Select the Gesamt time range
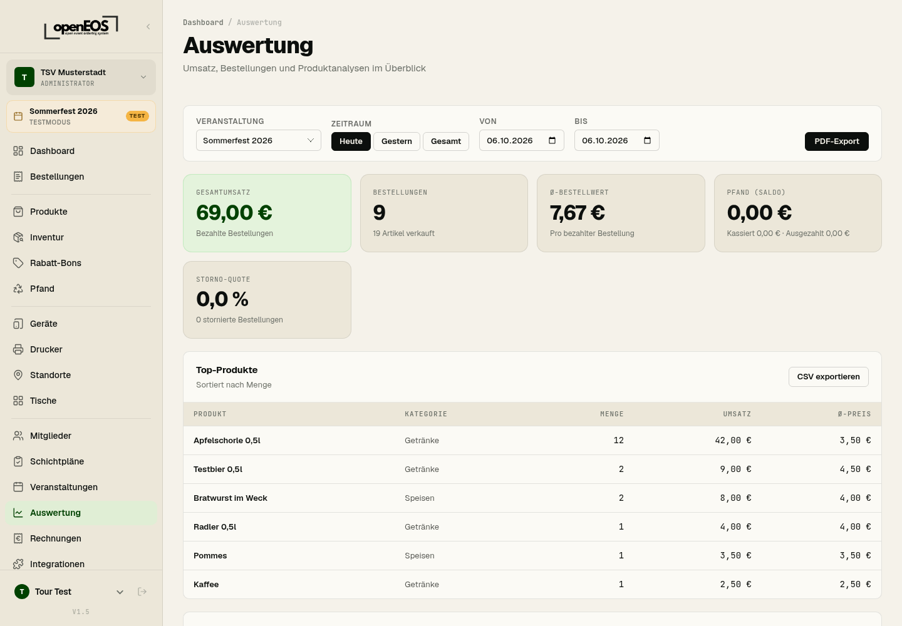The image size is (902, 626). [446, 141]
